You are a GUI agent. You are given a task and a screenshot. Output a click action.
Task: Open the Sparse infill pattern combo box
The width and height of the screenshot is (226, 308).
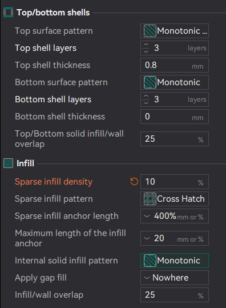175,199
